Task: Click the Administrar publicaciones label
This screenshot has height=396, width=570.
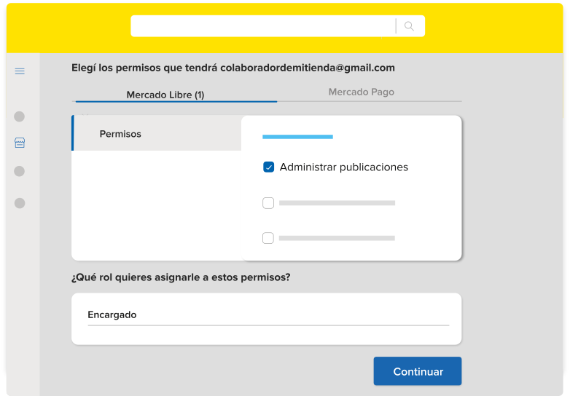Action: [x=344, y=167]
